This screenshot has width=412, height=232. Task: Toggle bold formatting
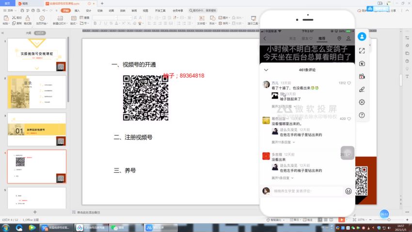click(95, 23)
